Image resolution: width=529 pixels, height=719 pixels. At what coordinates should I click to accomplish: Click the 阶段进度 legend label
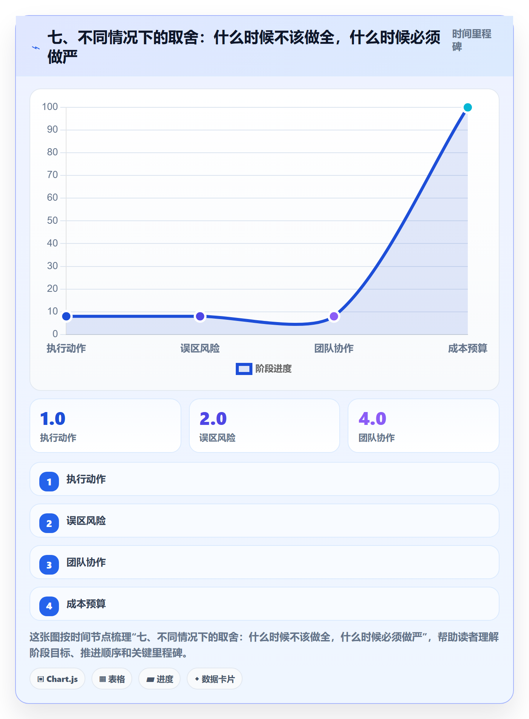coord(273,369)
